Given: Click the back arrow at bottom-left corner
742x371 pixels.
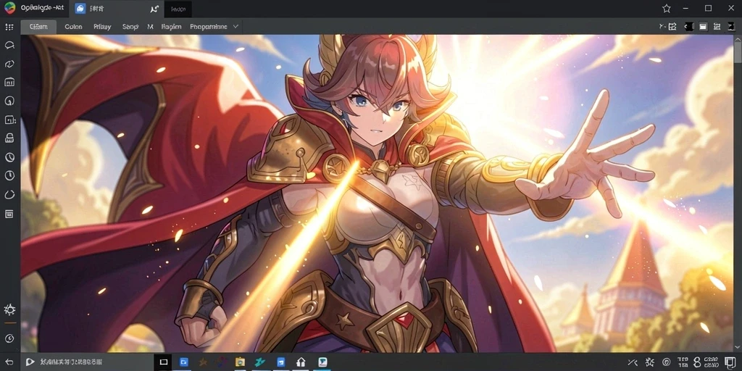Looking at the screenshot, I should coord(9,362).
